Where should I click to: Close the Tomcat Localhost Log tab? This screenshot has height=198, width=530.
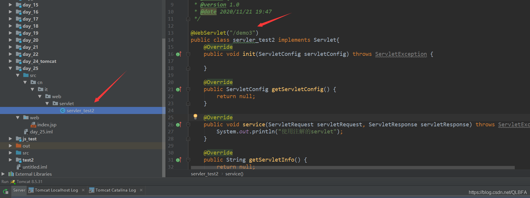[83, 190]
